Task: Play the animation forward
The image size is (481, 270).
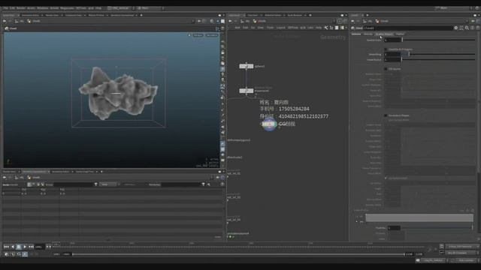Action: [25, 247]
